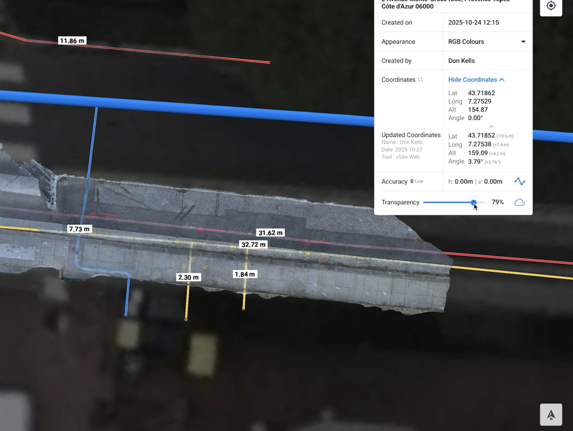Select the 1.84 m depth measurement label

click(x=244, y=274)
